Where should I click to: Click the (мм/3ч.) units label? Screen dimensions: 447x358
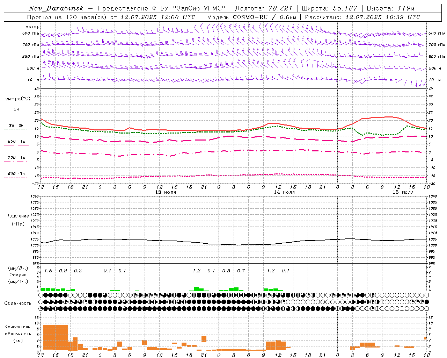pyautogui.click(x=18, y=268)
